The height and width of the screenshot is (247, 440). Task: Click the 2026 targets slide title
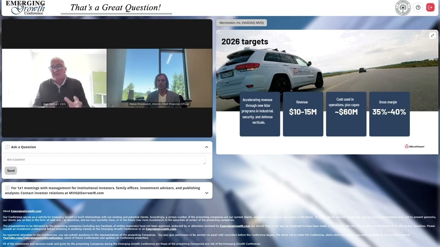tap(245, 42)
